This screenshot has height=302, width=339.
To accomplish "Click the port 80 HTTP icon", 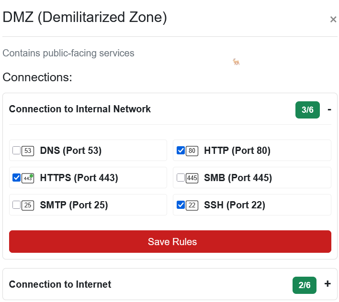I will 192,151.
